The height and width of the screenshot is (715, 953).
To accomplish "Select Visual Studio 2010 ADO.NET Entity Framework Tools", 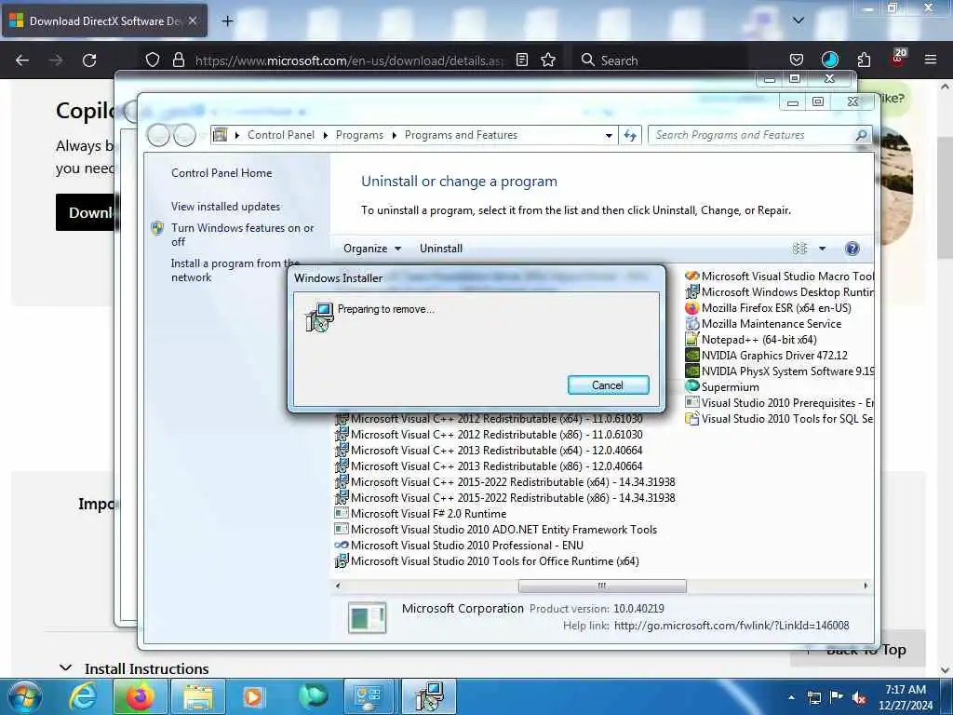I will (x=496, y=530).
